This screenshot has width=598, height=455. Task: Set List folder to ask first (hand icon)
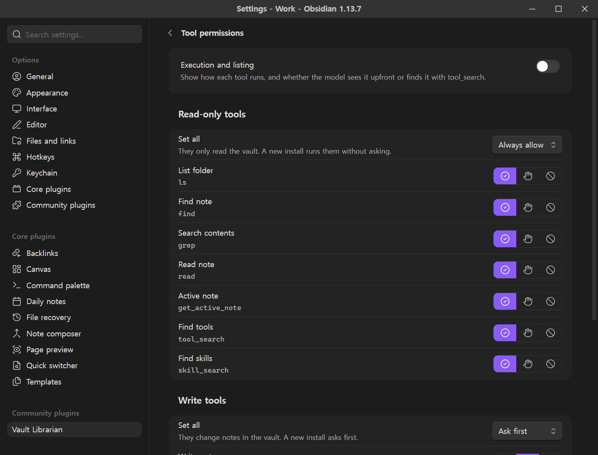pos(528,176)
